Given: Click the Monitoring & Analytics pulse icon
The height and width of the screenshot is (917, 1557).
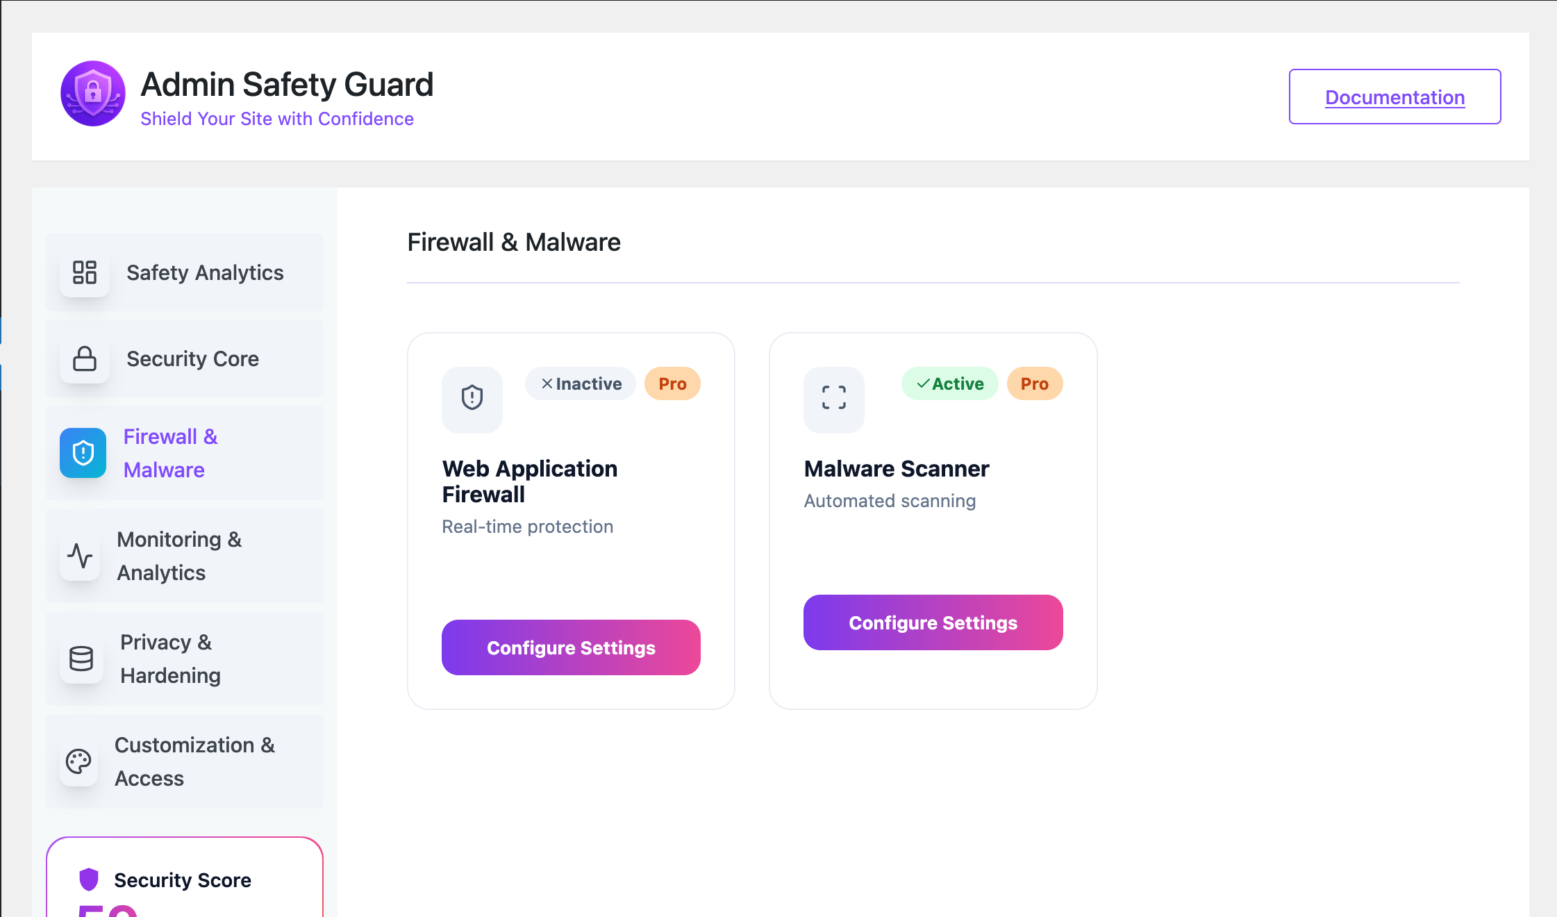Looking at the screenshot, I should (x=81, y=556).
